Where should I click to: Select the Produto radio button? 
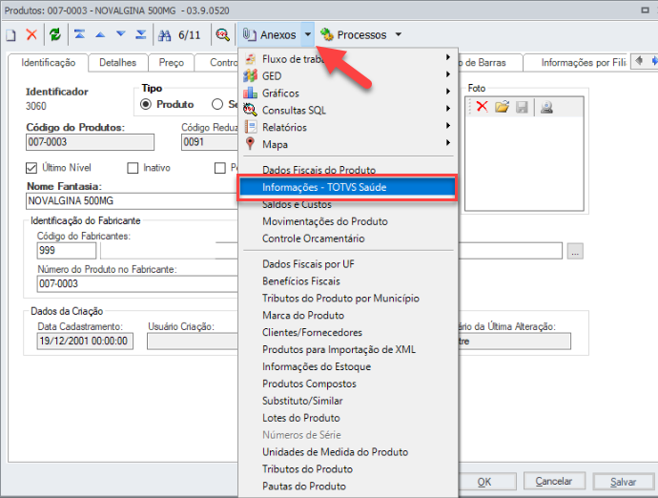tap(146, 104)
